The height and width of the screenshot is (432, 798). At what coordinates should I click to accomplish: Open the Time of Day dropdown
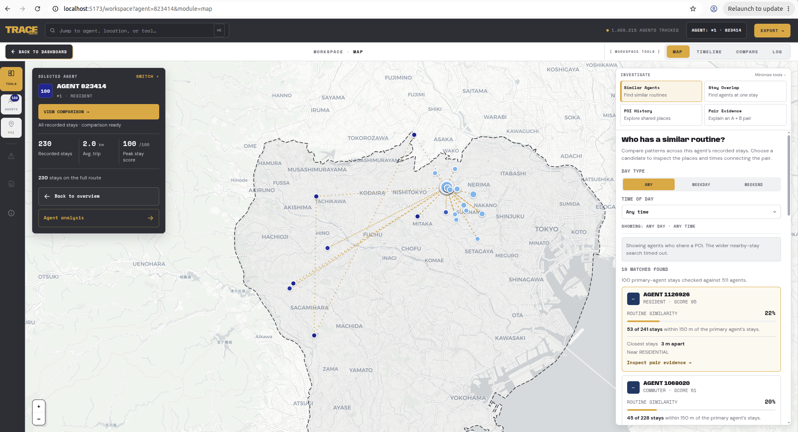(701, 212)
